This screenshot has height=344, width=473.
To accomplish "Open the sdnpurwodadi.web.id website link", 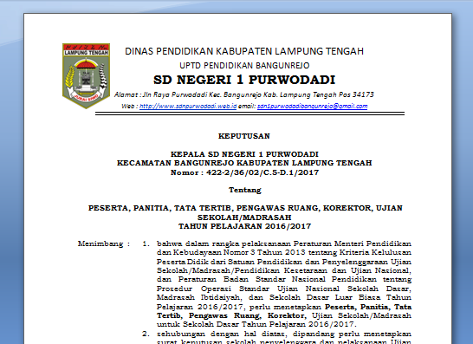I will tap(188, 107).
